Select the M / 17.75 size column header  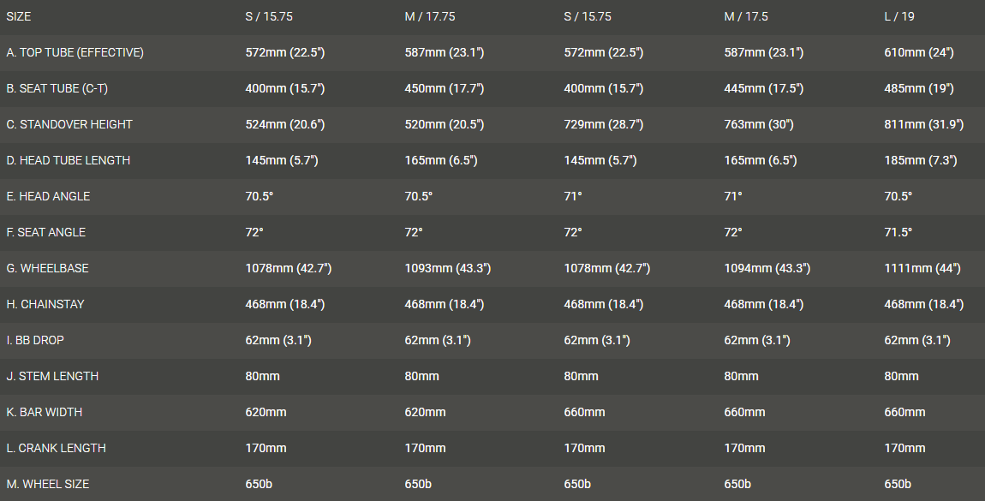point(429,16)
